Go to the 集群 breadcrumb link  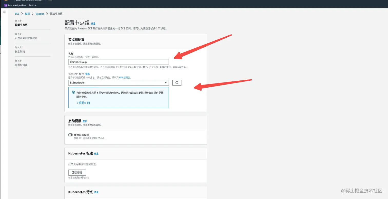coord(27,14)
